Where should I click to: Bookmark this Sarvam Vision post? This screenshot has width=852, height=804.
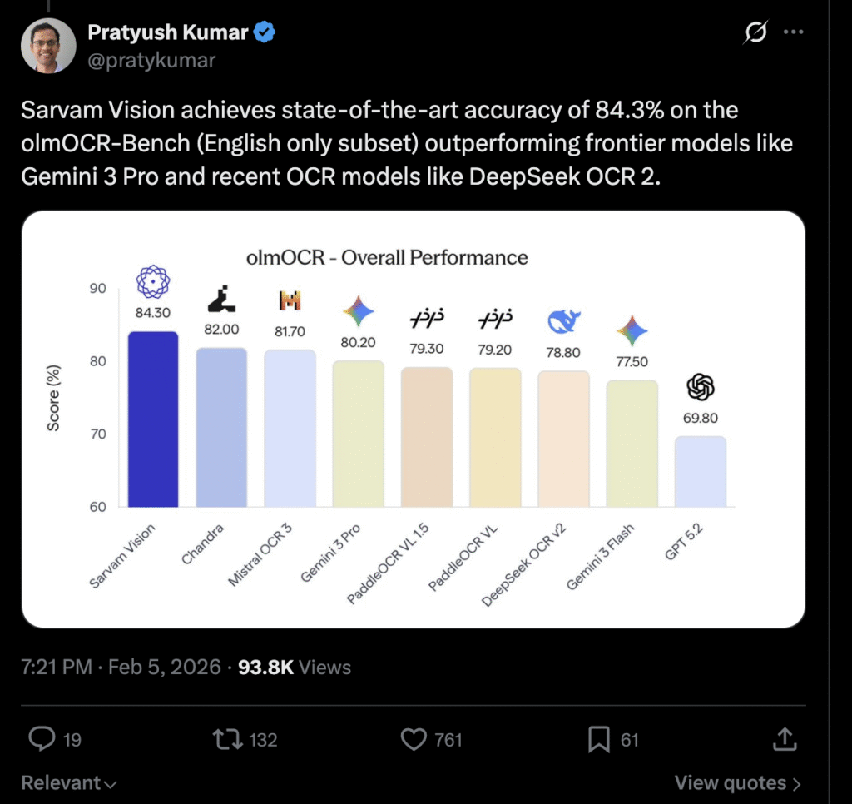click(x=597, y=738)
